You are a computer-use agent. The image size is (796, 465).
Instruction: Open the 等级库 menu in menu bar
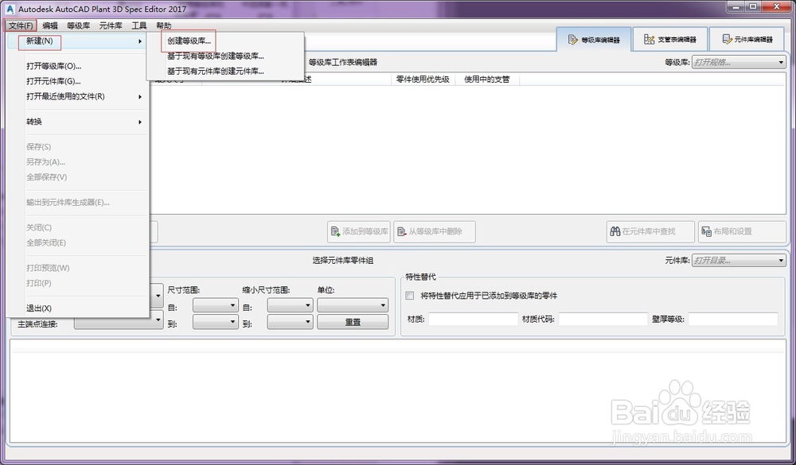(78, 25)
